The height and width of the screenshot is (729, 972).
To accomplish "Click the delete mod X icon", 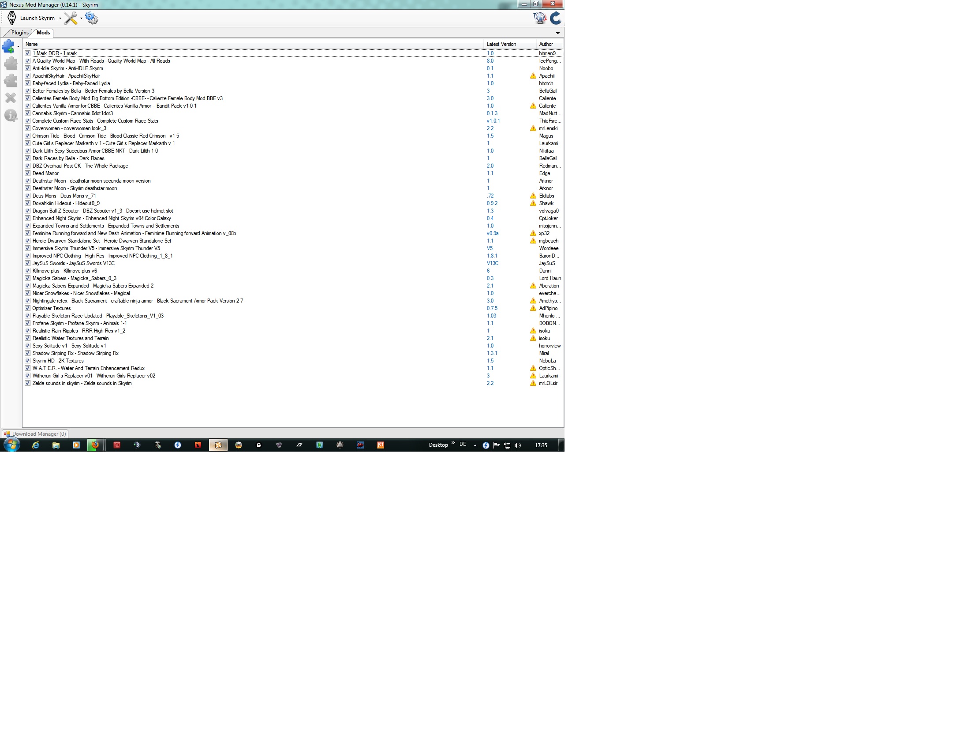I will 10,98.
